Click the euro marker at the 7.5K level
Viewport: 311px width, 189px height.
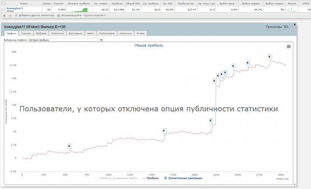tap(211, 120)
